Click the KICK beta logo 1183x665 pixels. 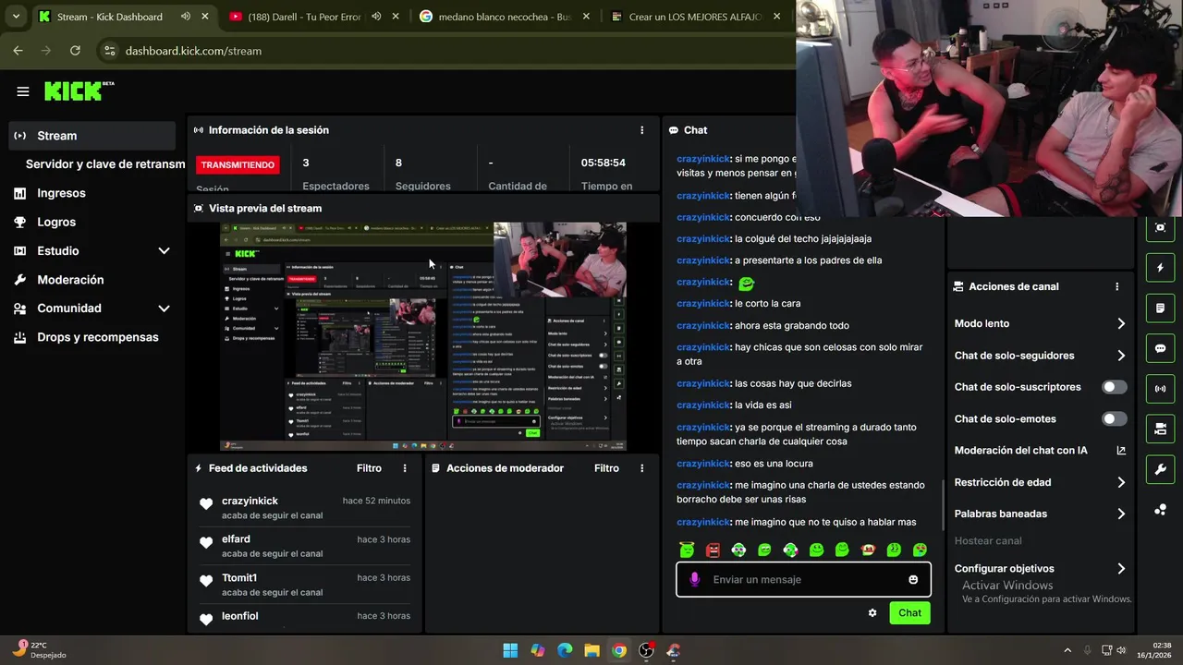[79, 91]
